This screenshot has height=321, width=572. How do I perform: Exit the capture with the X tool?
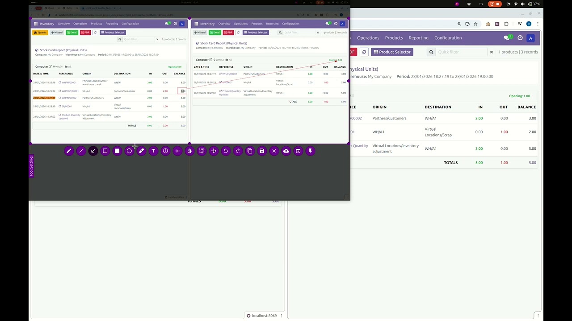274,151
